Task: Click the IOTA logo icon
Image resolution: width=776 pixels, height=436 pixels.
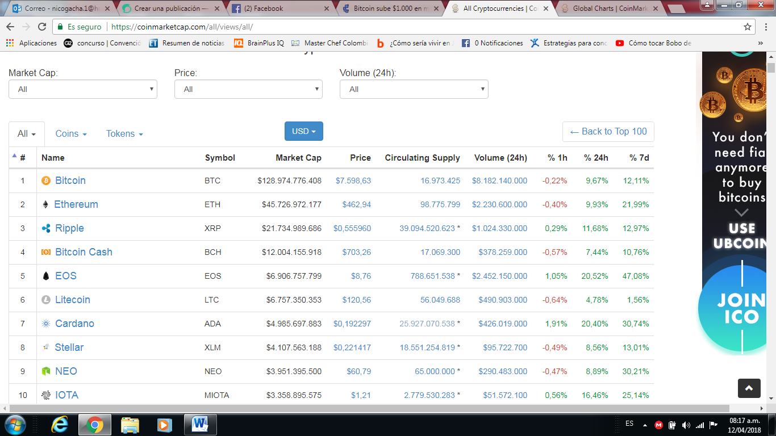Action: click(46, 395)
